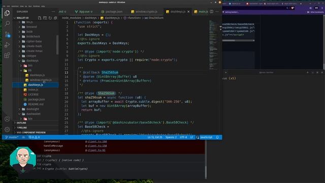325x183 pixels.
Task: Open the Run and Debug view
Action: coord(7,45)
